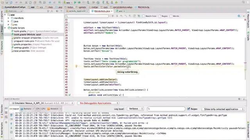Click the Find magnifier toolbar icon
The image size is (250, 140).
pyautogui.click(x=40, y=2)
